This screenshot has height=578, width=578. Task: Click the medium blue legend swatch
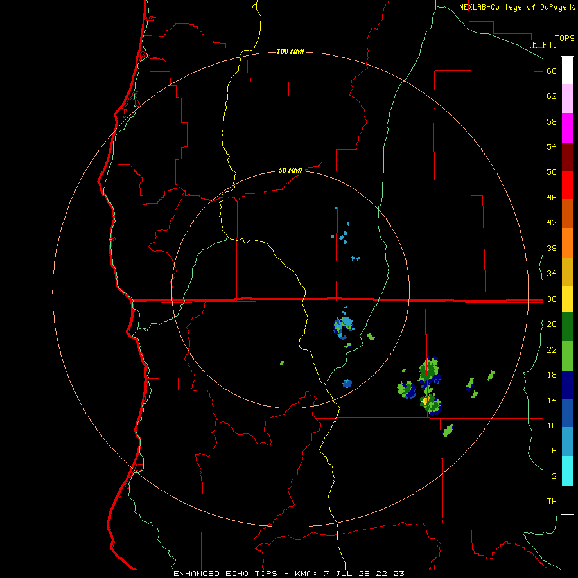(x=567, y=413)
